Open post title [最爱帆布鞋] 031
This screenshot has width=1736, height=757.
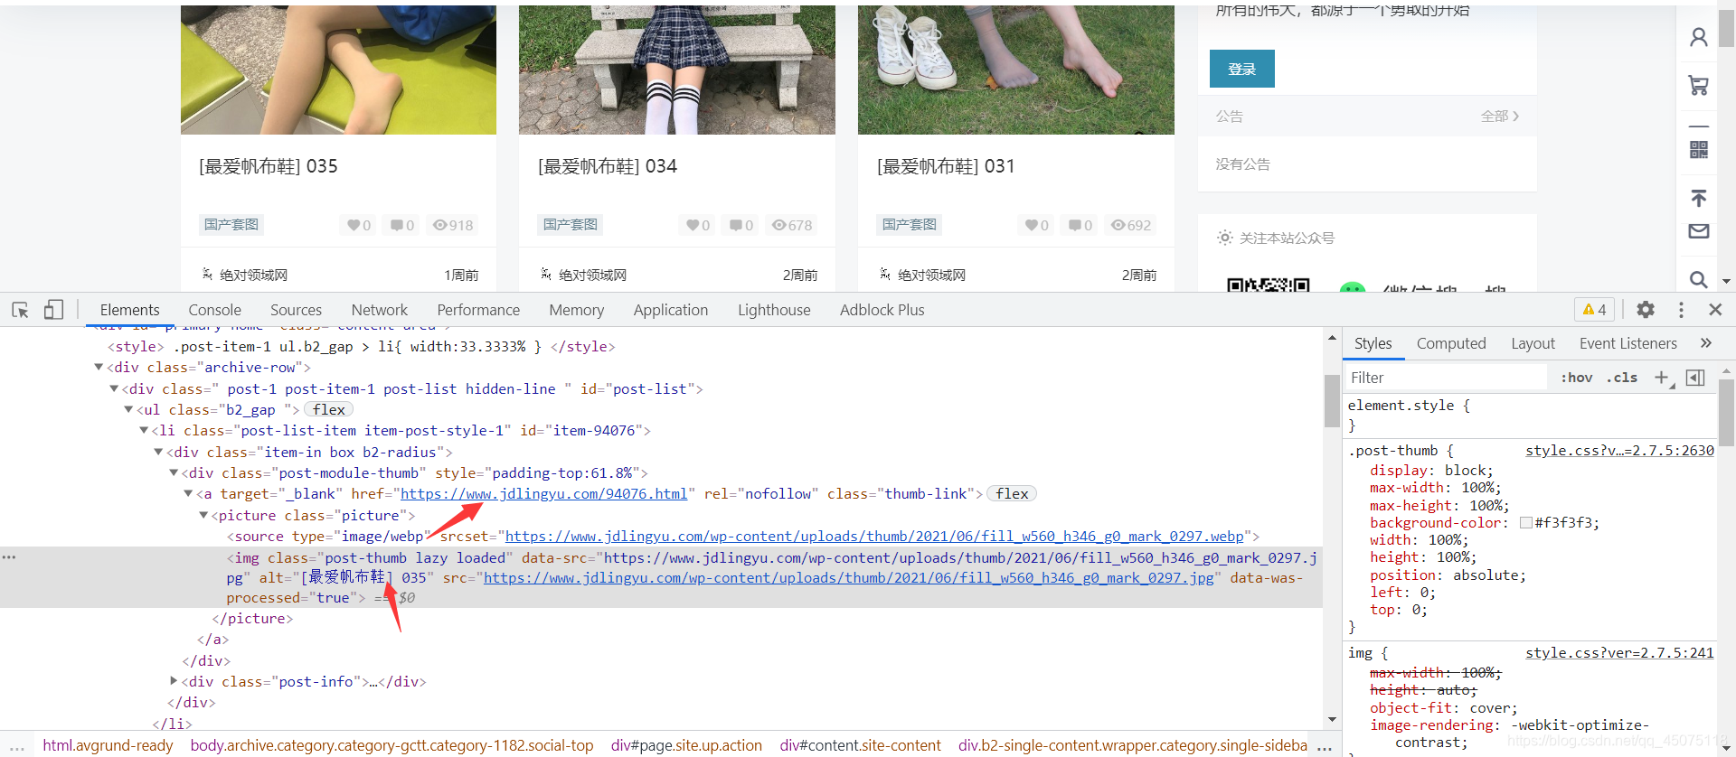[946, 166]
